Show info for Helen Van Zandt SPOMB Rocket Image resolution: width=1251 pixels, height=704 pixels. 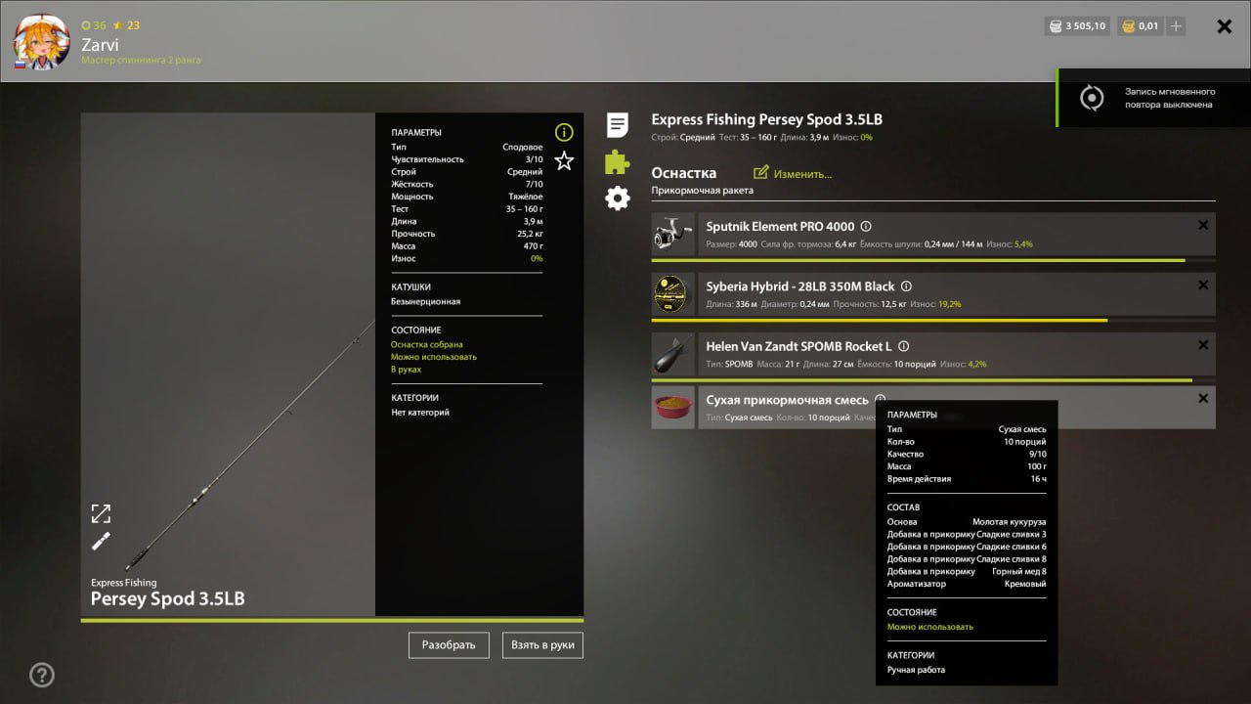[x=903, y=346]
